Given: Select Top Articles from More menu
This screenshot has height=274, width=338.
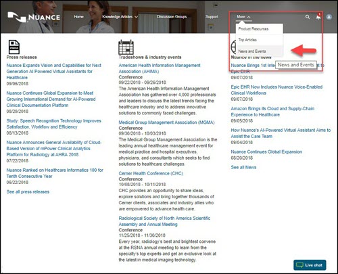Looking at the screenshot, I should 259,40.
